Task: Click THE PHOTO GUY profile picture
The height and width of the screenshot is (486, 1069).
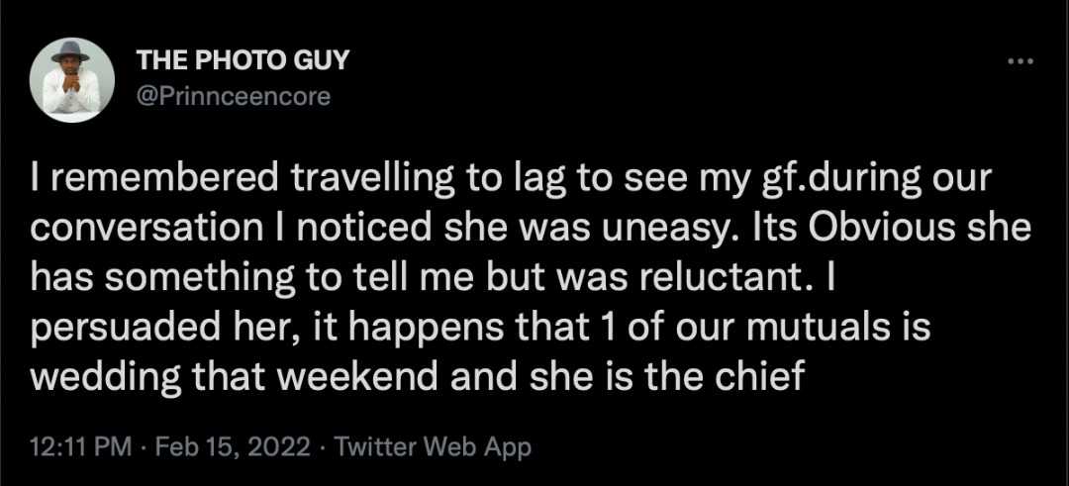Action: click(x=70, y=80)
